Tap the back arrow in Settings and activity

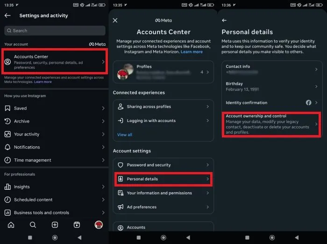pos(7,15)
